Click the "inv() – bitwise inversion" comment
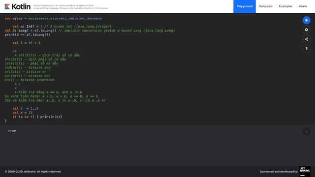Viewport: 315px width, 177px height. click(x=30, y=80)
